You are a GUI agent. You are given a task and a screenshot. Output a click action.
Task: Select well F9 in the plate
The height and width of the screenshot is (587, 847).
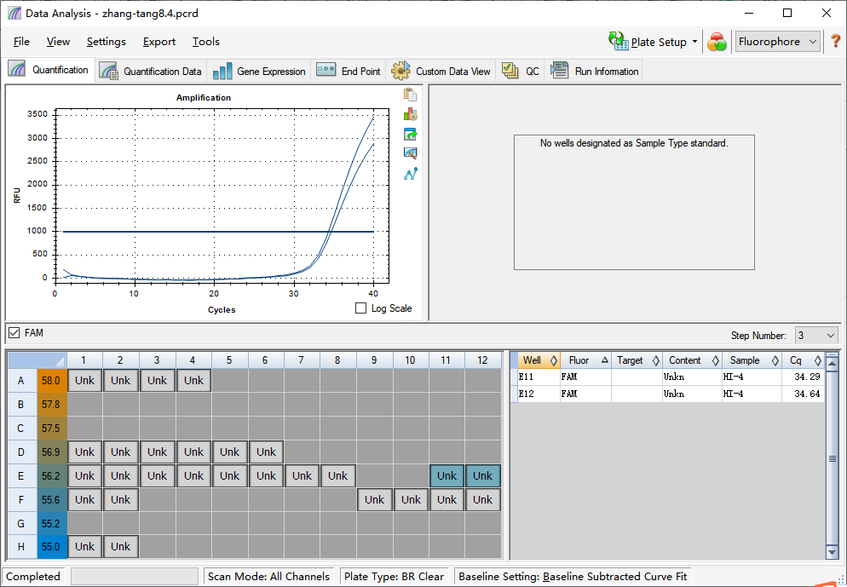(x=374, y=499)
